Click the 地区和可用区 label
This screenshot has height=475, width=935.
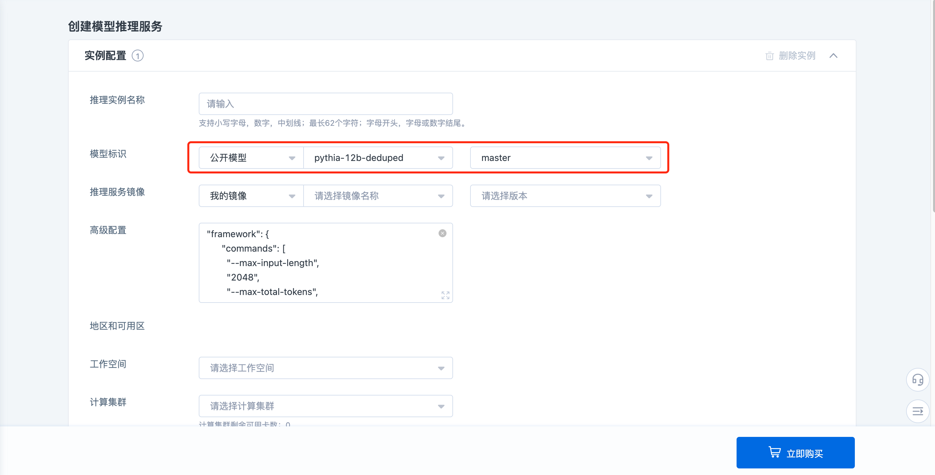click(x=117, y=326)
